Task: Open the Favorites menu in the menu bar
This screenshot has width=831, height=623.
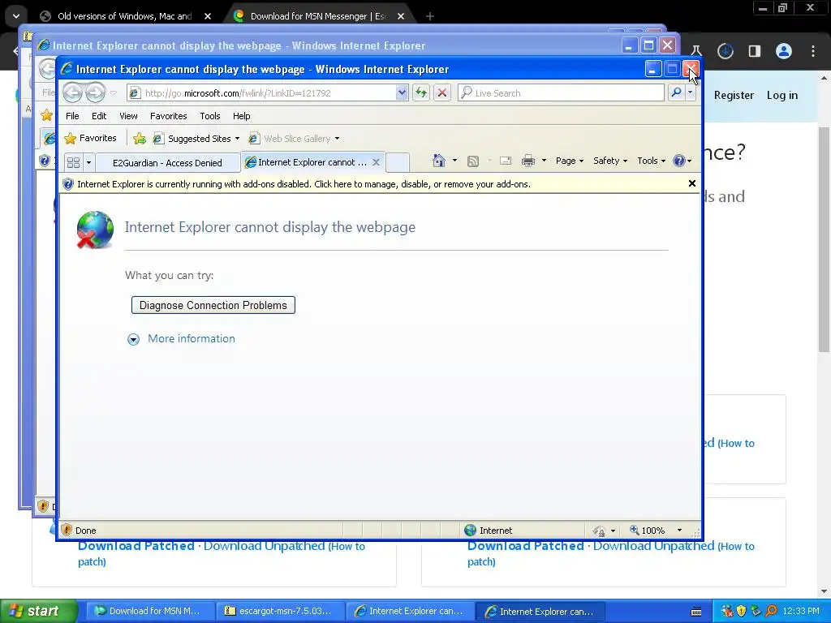Action: [169, 116]
